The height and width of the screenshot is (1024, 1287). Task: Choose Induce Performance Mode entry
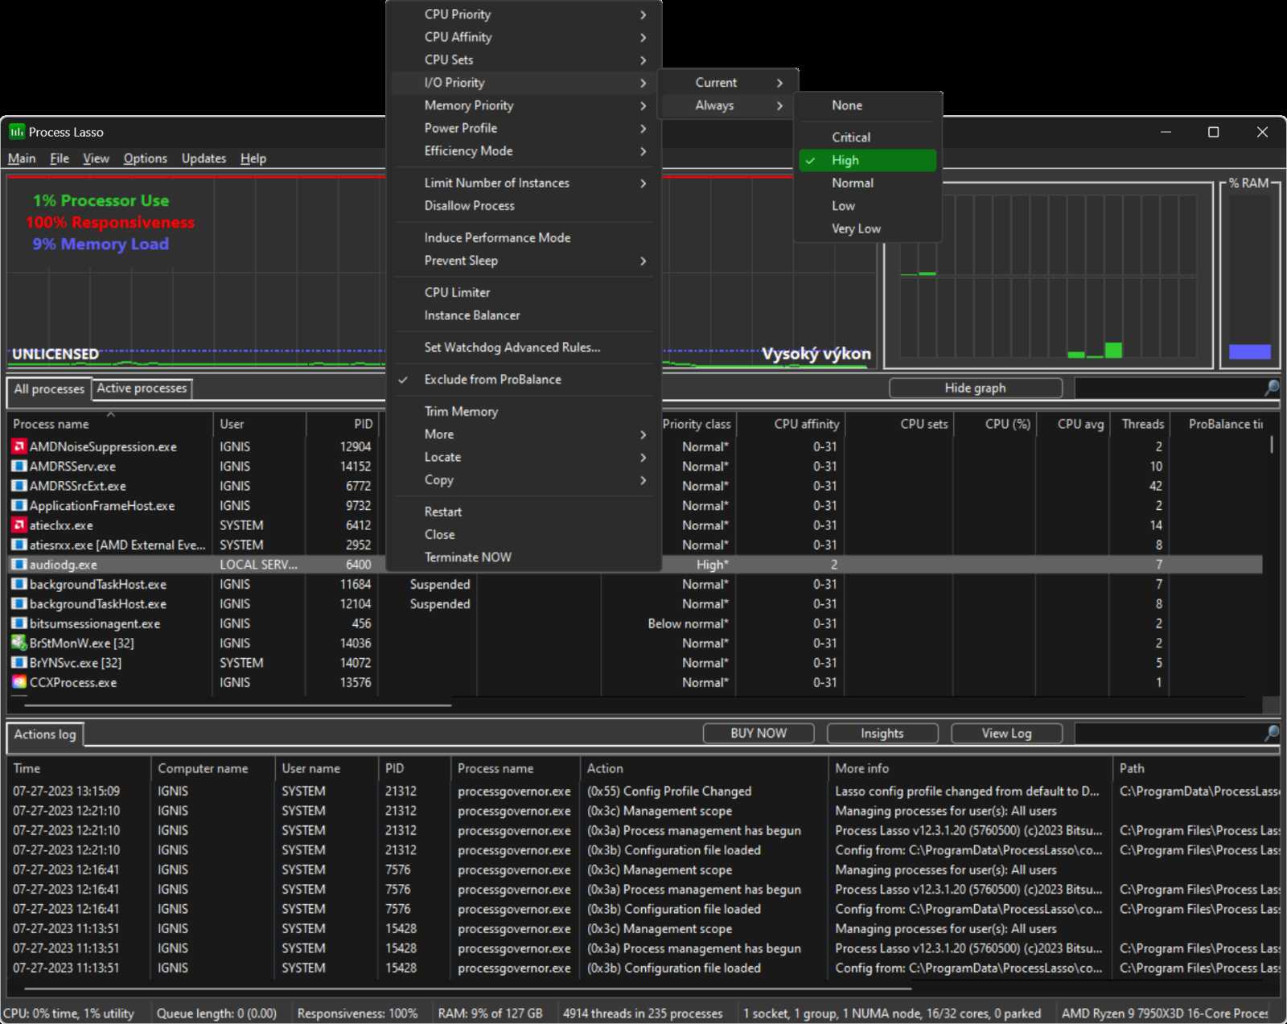pyautogui.click(x=524, y=237)
